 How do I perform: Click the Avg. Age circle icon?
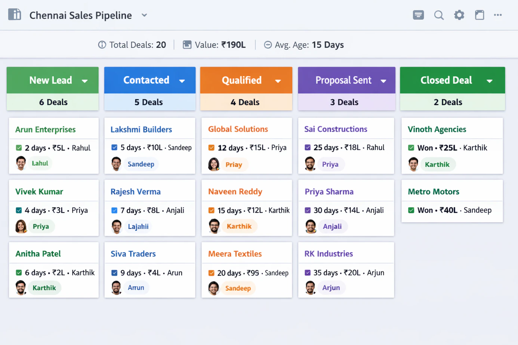point(268,45)
